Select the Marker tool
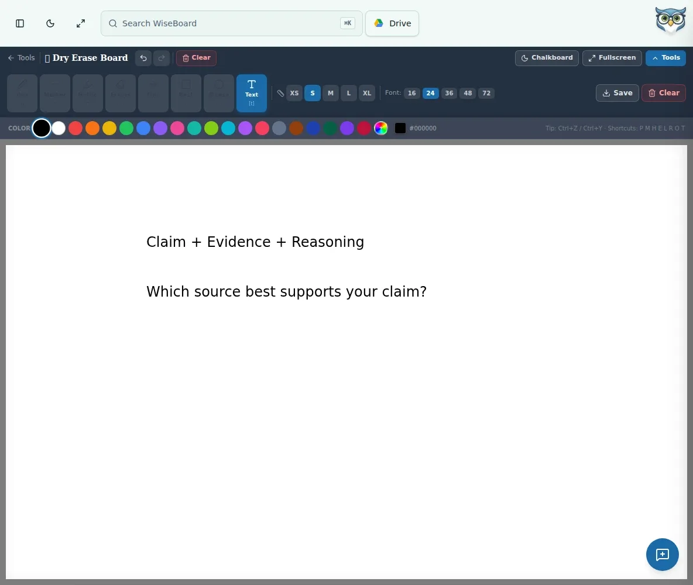Image resolution: width=693 pixels, height=585 pixels. (x=55, y=93)
